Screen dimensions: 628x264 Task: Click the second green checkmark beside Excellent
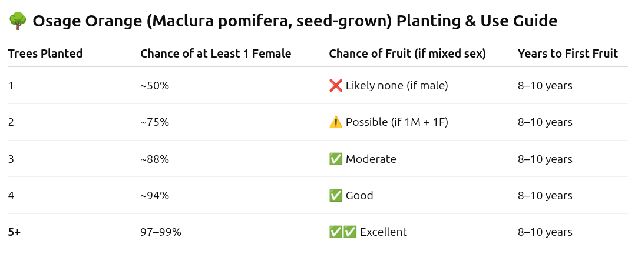pos(350,232)
